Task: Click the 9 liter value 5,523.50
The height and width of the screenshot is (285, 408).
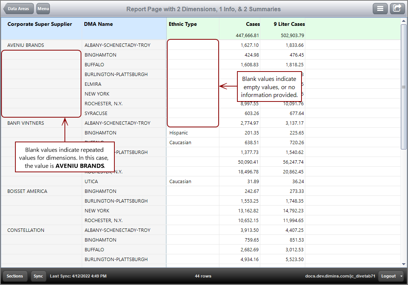Action: 294,260
